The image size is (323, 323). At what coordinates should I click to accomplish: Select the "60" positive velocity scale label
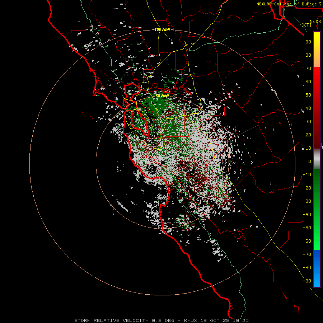click(308, 82)
